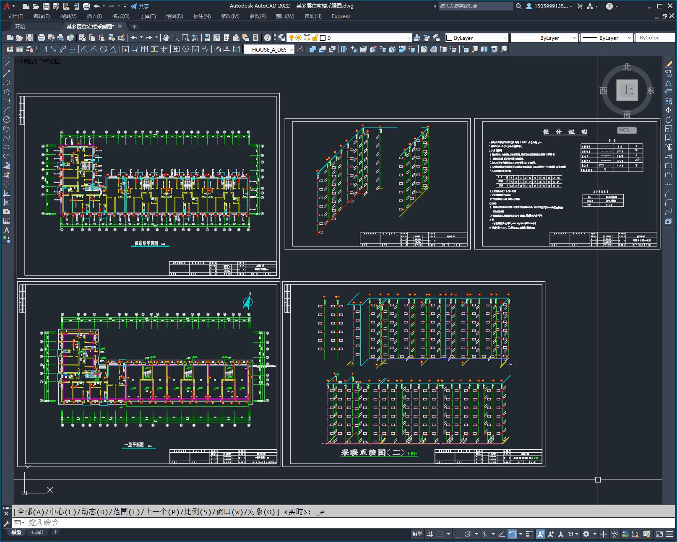Select the Pan hand tool
Image resolution: width=677 pixels, height=542 pixels.
coord(166,38)
